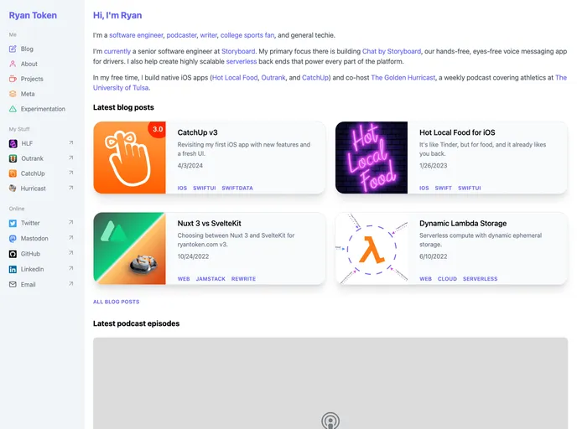577x429 pixels.
Task: Open the Storyboard company link
Action: [238, 51]
